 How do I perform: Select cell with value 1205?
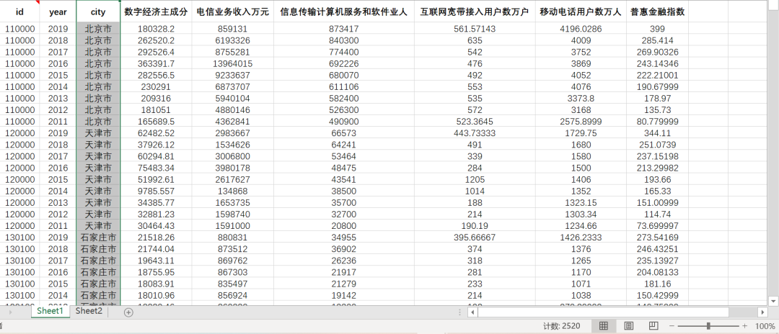tap(475, 179)
